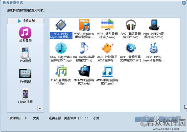The height and width of the screenshot is (132, 187).
Task: Select the MP3 MPEG Layer-3 format icon
Action: (x=61, y=25)
